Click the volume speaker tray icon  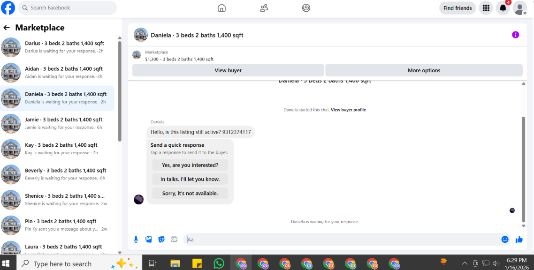[x=496, y=263]
